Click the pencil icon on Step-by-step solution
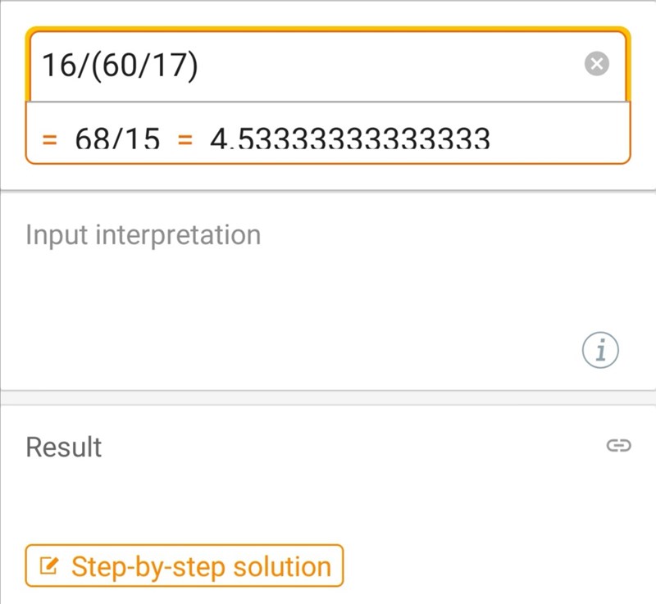The width and height of the screenshot is (656, 604). 50,566
